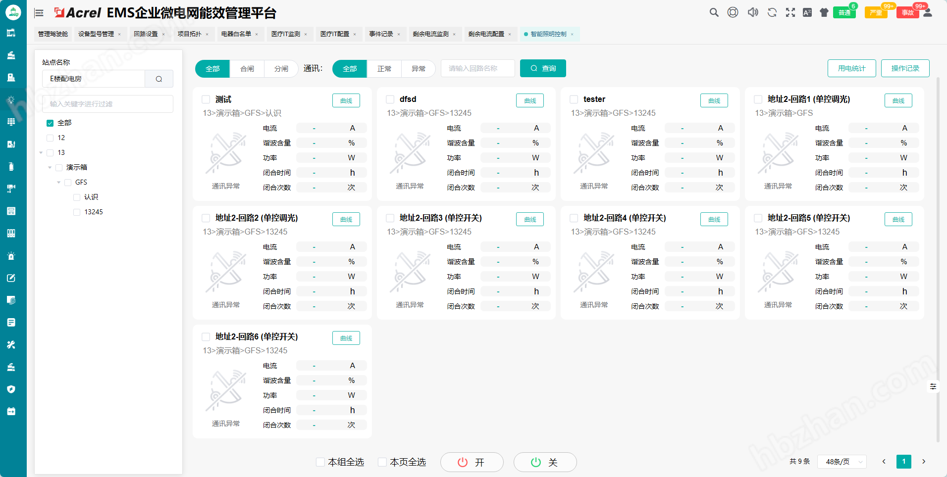The image size is (947, 477).
Task: Open the 48条/页 page size dropdown
Action: 842,462
